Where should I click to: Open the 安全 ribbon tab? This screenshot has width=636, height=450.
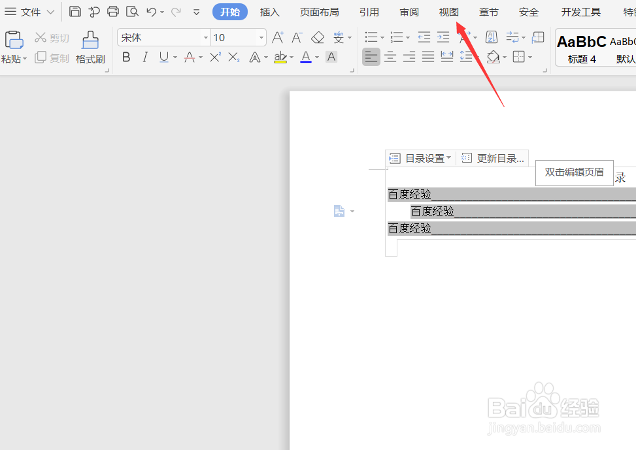pos(529,12)
